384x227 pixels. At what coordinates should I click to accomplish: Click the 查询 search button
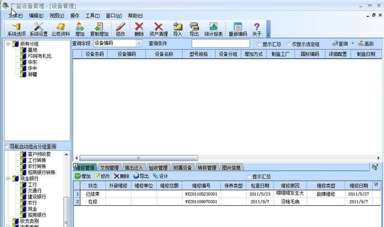[340, 44]
